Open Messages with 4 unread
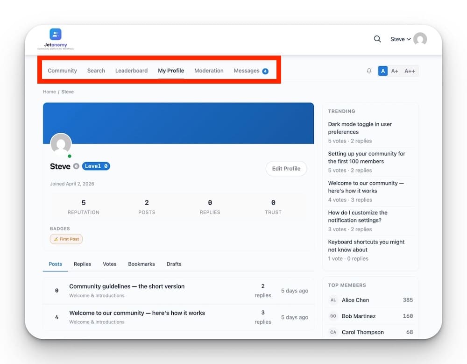 point(251,71)
